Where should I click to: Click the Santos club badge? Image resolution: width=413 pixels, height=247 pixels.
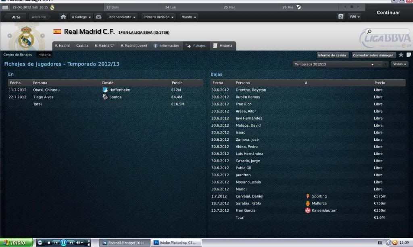tap(105, 97)
